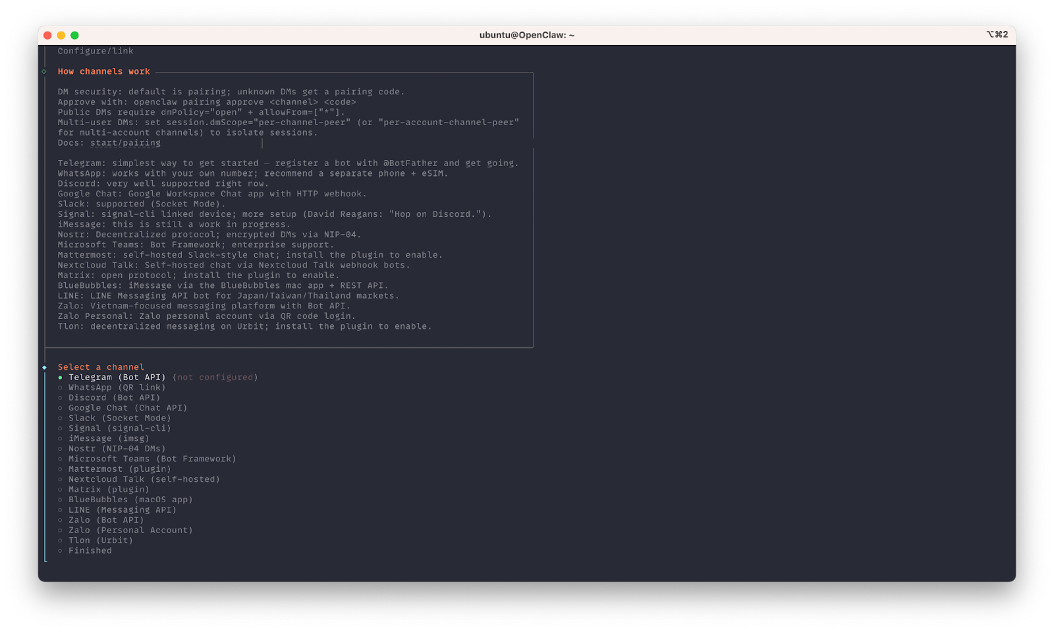
Task: Select Nextcloud Talk (self-hosted)
Action: point(144,478)
